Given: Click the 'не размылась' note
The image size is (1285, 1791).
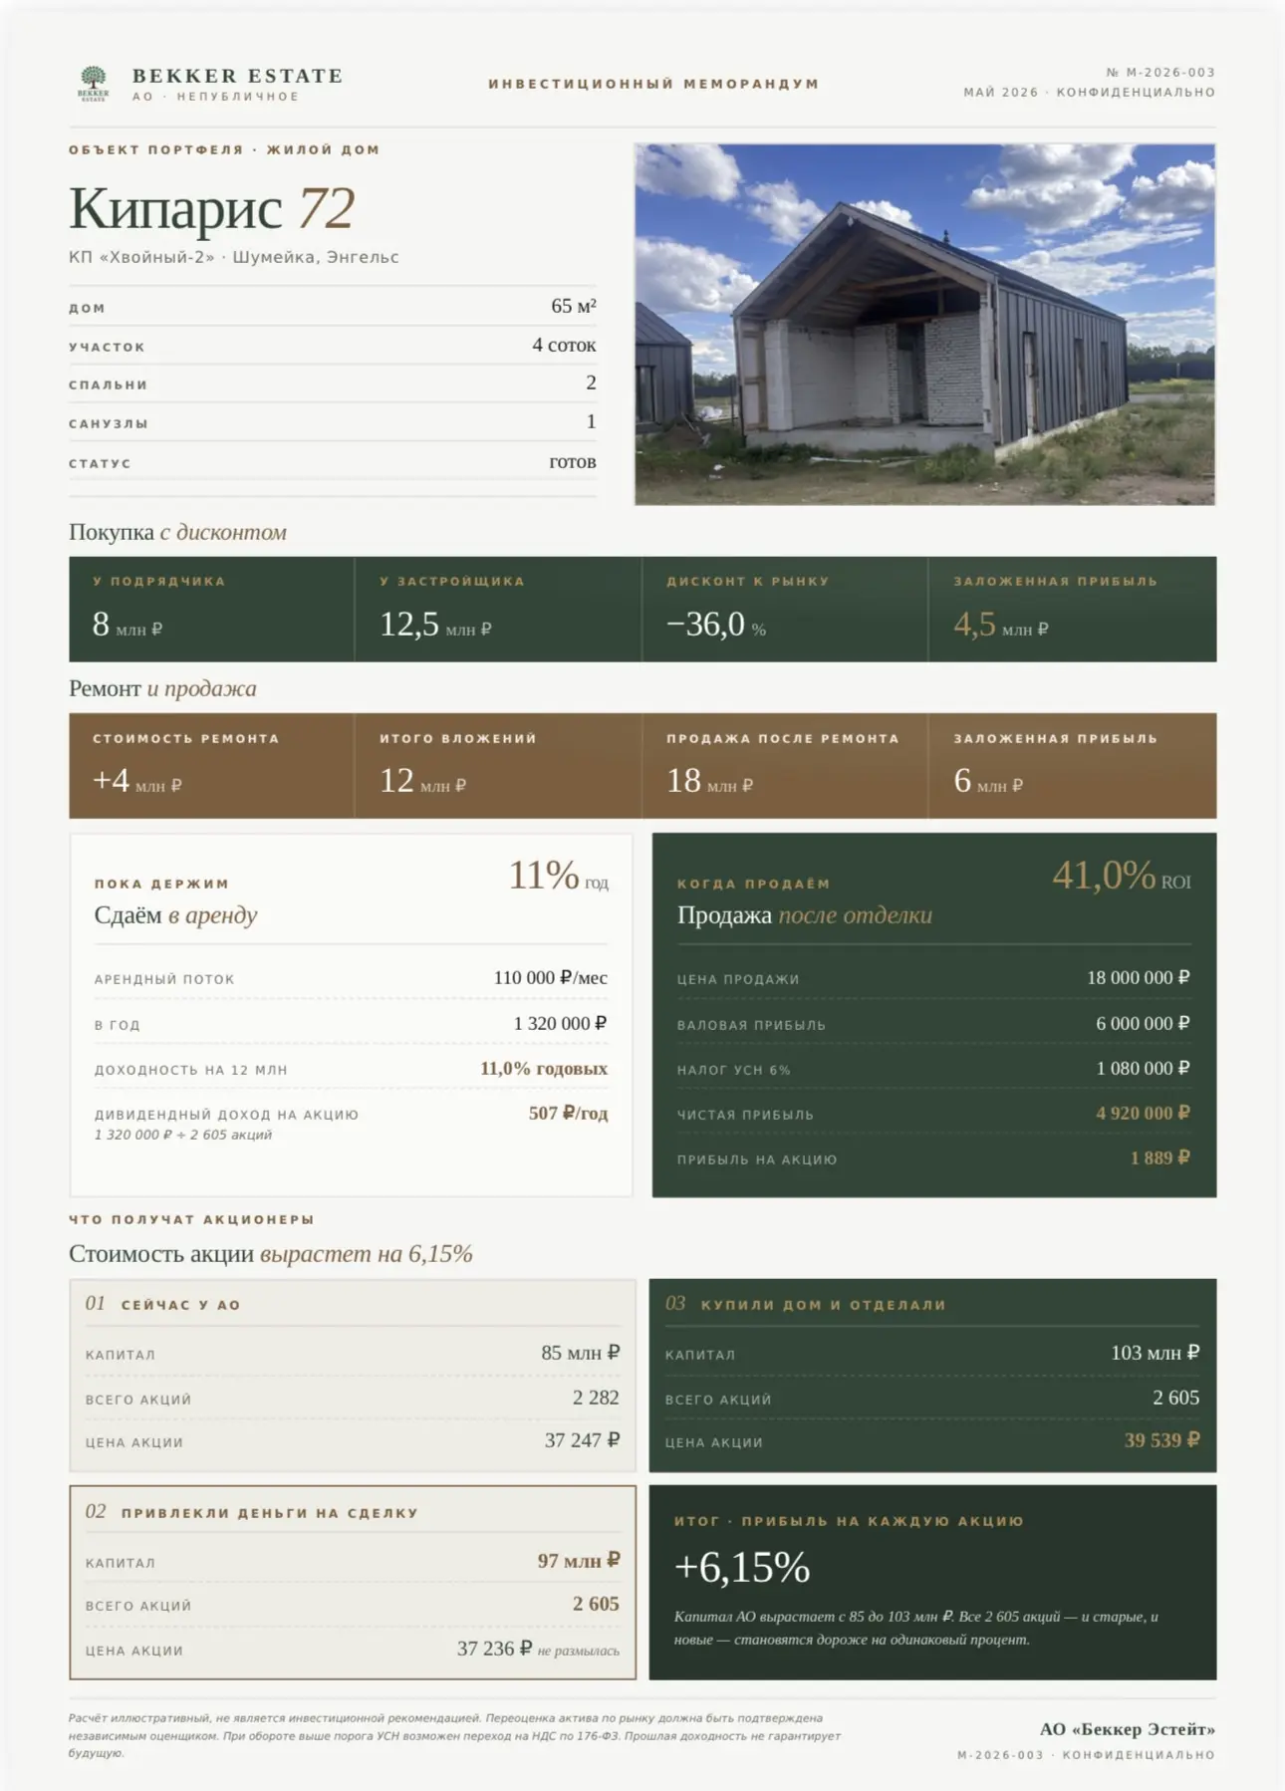Looking at the screenshot, I should [579, 1652].
